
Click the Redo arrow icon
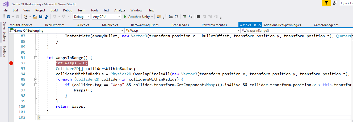[64, 17]
